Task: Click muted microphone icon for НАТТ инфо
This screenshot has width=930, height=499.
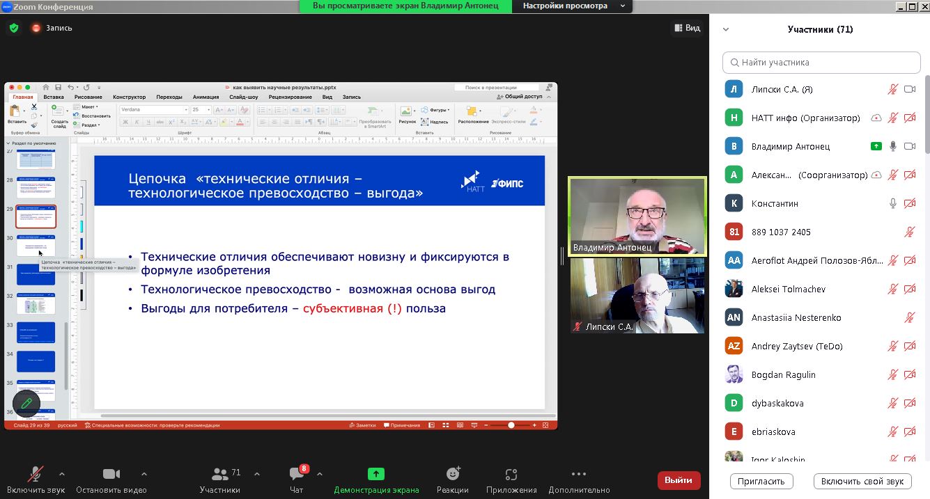Action: 893,118
